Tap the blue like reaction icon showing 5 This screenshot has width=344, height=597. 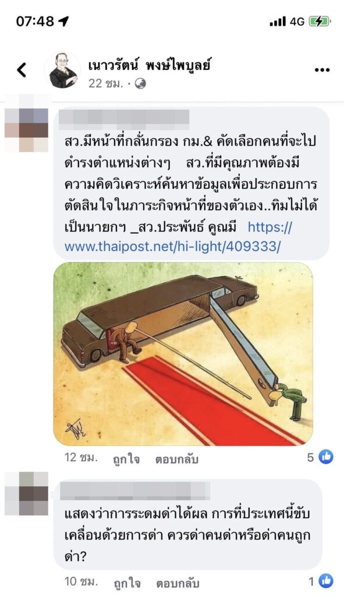326,456
